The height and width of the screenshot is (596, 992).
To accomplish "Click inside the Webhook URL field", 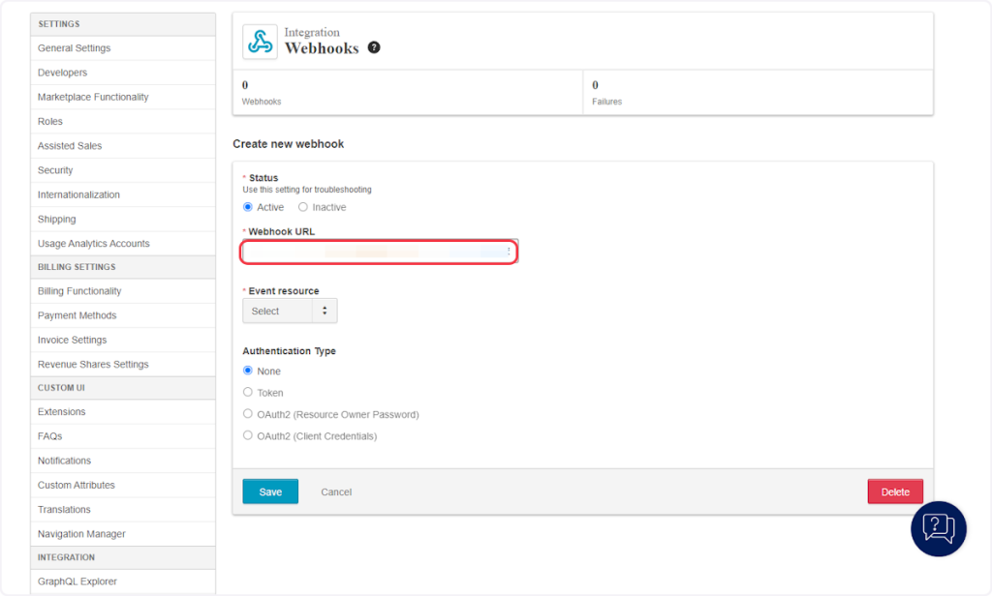I will (x=379, y=252).
